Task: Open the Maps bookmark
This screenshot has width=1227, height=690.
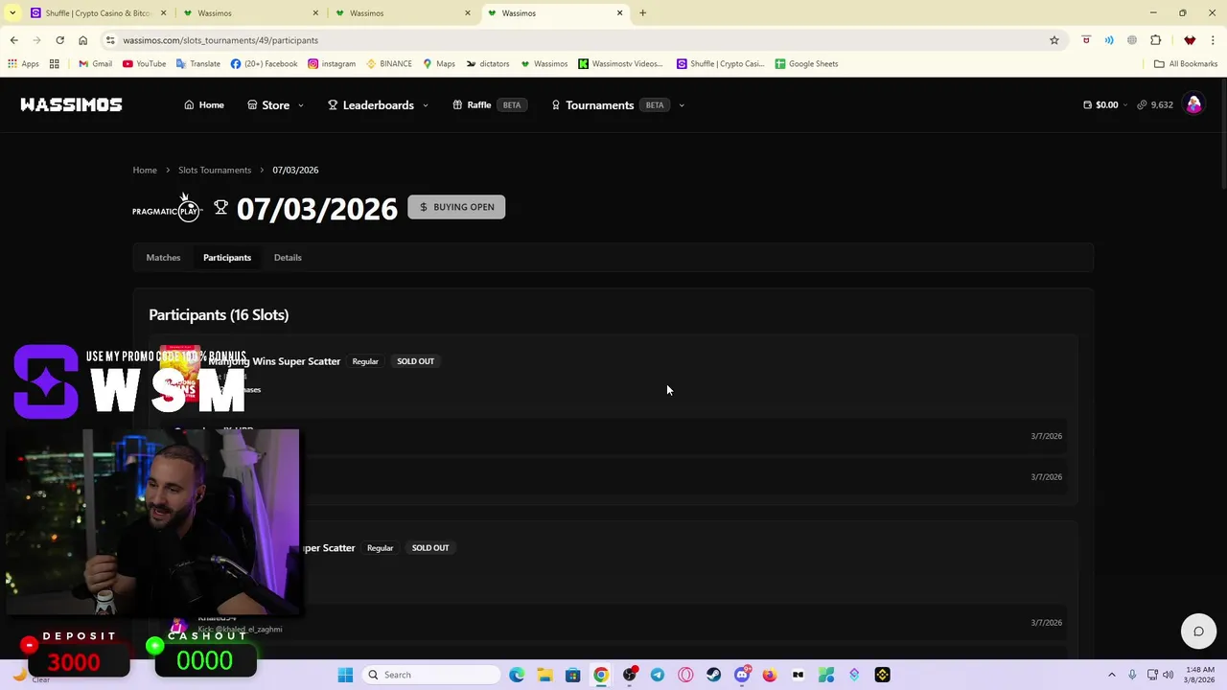Action: coord(439,64)
